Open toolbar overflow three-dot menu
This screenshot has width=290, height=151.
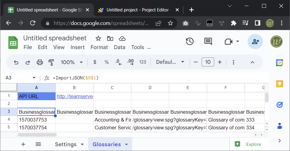pos(234,62)
